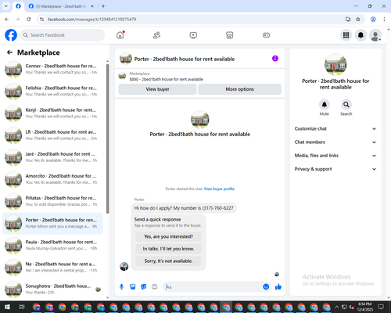391x313 pixels.
Task: Open the Menu grid icon
Action: point(346,35)
